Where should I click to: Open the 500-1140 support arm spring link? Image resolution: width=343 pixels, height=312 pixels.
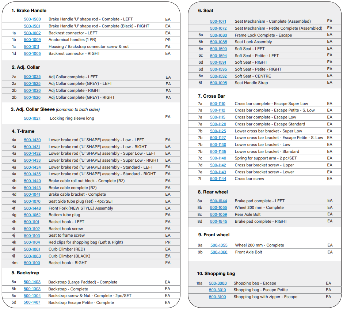click(x=218, y=158)
